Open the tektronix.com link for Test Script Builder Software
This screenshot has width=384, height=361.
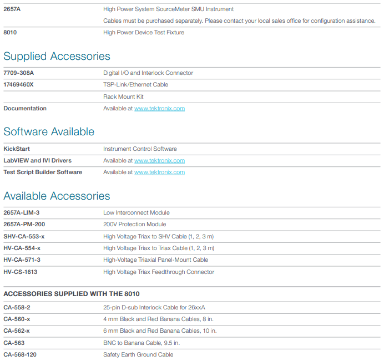point(159,172)
